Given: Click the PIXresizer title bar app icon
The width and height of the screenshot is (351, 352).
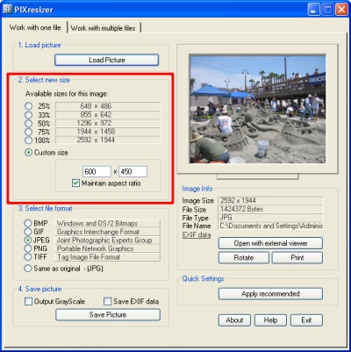Looking at the screenshot, I should (x=7, y=9).
